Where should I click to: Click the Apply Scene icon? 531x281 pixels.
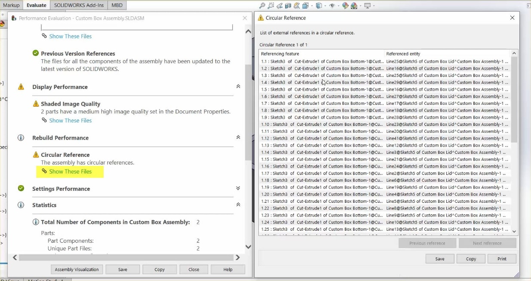click(354, 6)
